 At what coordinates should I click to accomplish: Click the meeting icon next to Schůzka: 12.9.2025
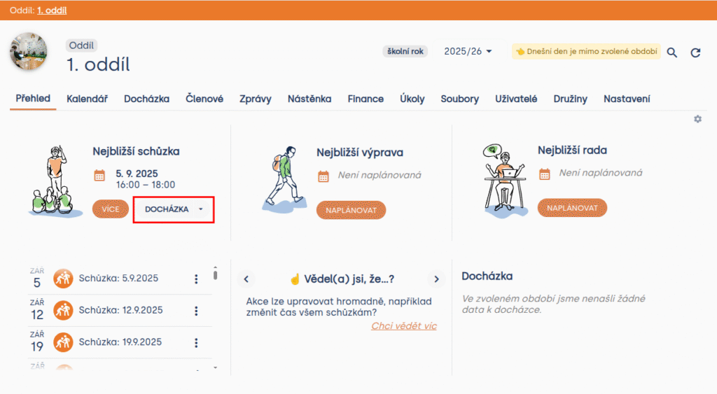pyautogui.click(x=64, y=310)
